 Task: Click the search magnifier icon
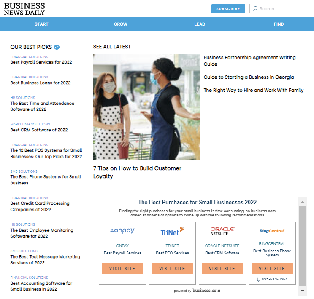[x=254, y=9]
